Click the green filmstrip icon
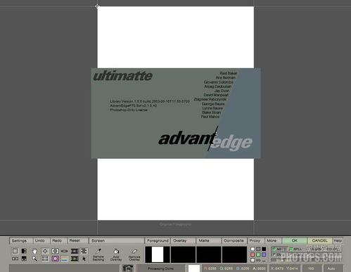This screenshot has width=351, height=272. (x=75, y=259)
